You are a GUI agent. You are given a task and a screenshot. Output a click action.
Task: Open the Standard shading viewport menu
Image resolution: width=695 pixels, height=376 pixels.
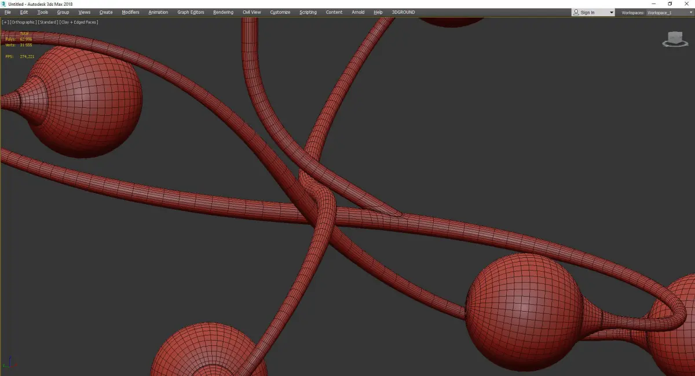47,22
